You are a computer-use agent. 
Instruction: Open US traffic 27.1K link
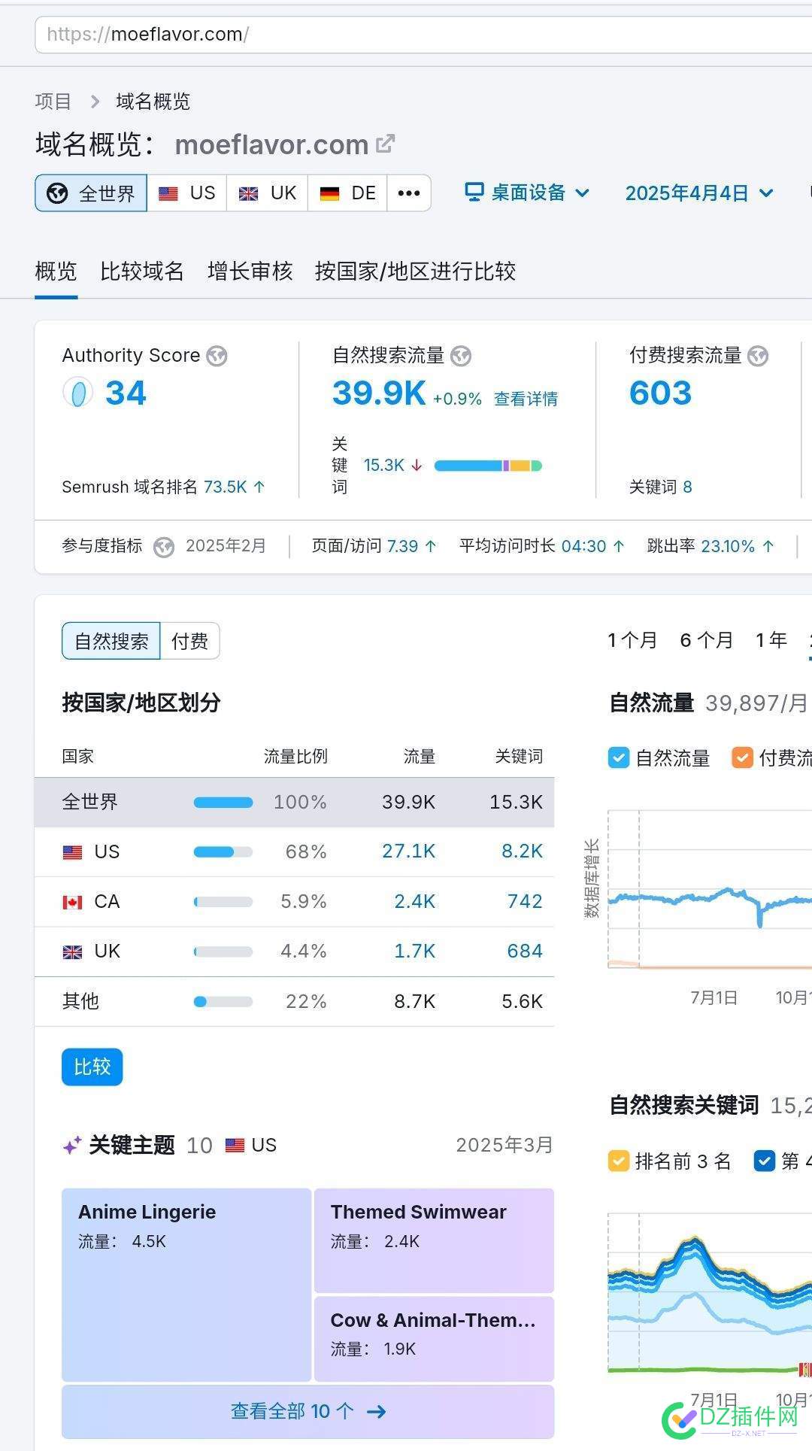click(x=408, y=851)
